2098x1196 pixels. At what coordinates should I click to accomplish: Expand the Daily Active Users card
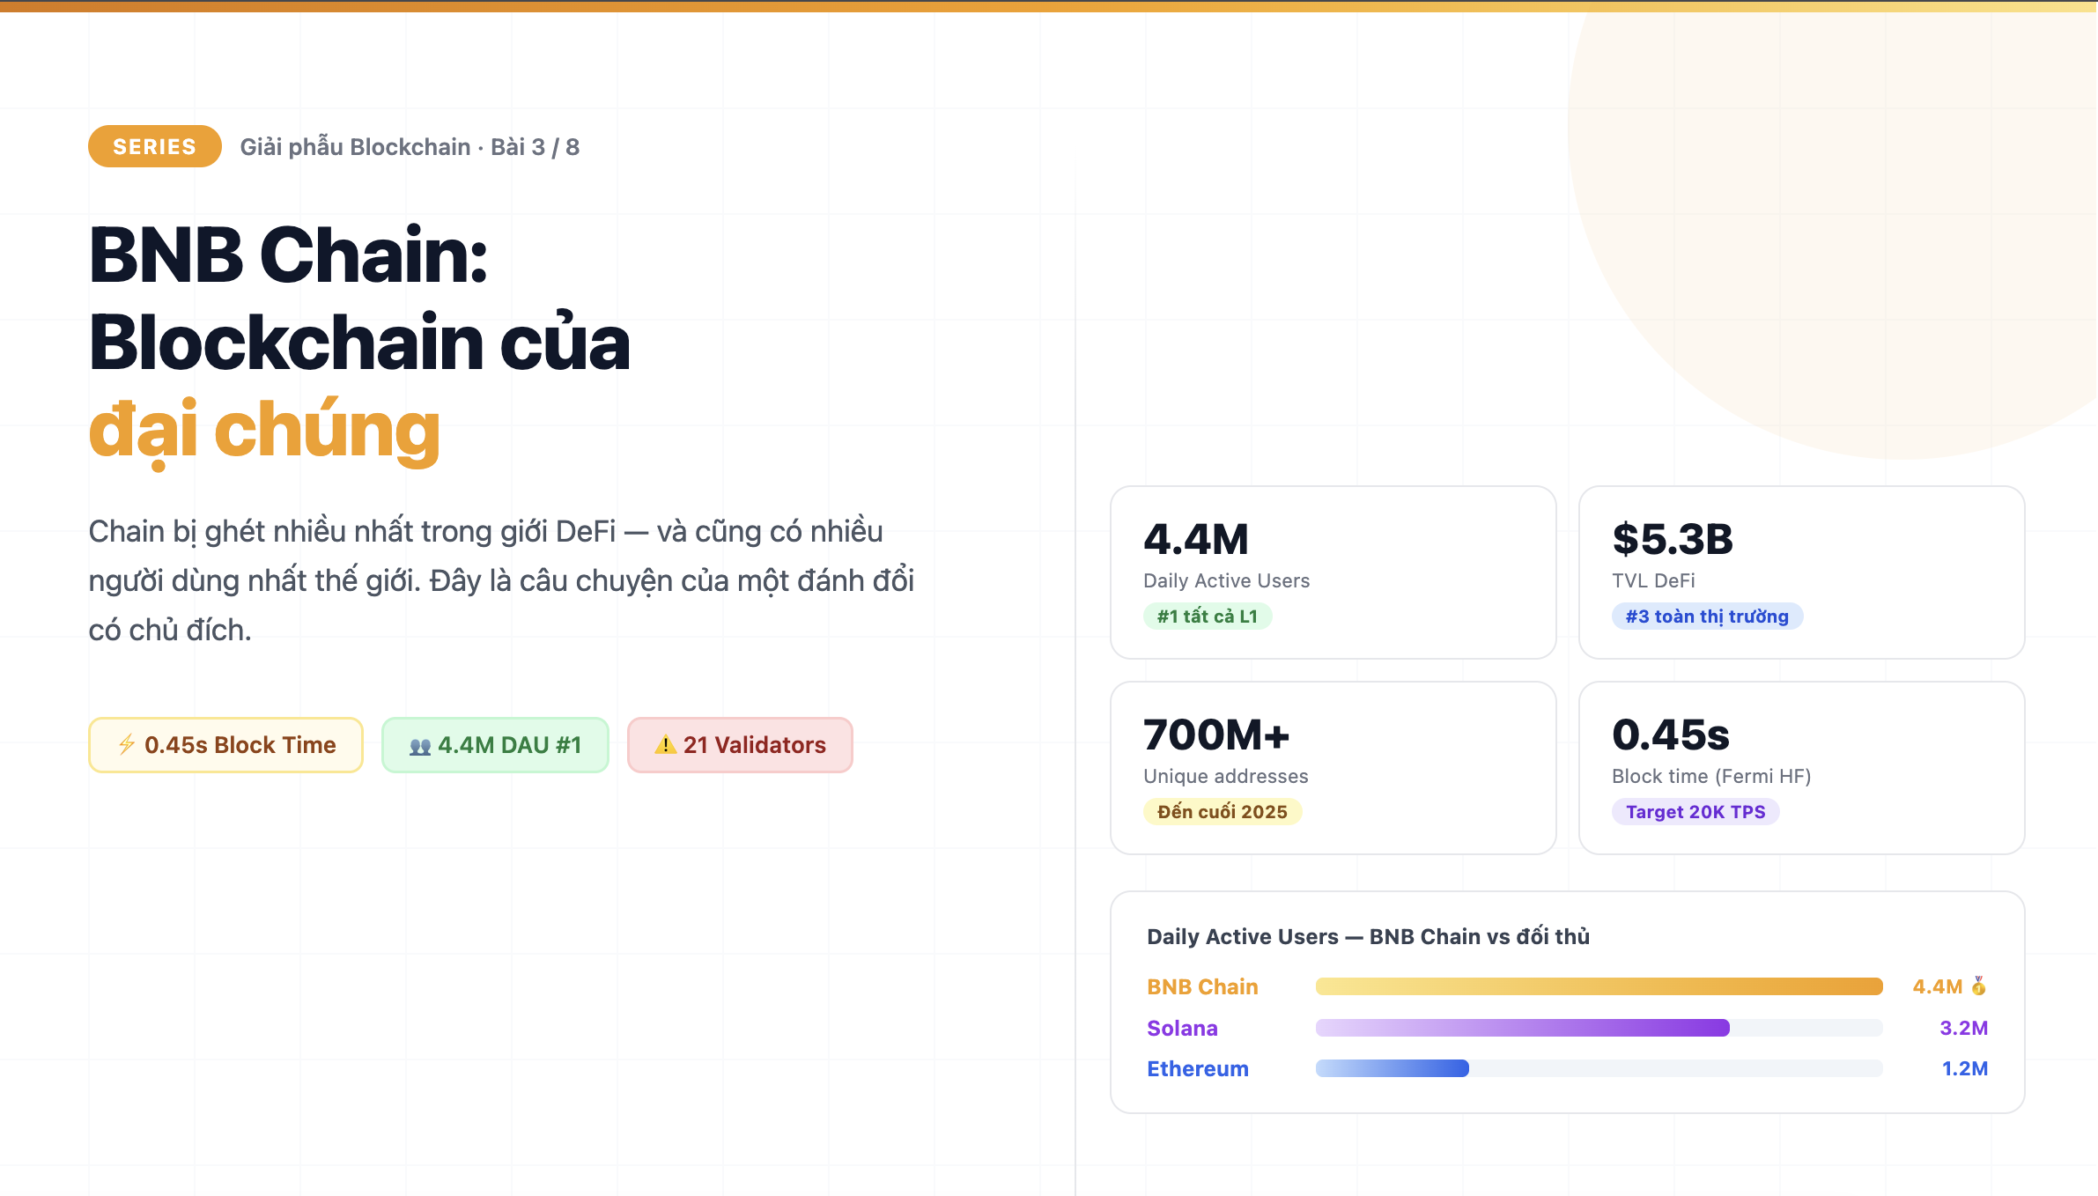(x=1333, y=572)
